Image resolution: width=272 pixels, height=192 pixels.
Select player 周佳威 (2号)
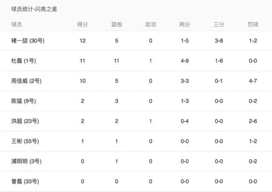pyautogui.click(x=25, y=81)
